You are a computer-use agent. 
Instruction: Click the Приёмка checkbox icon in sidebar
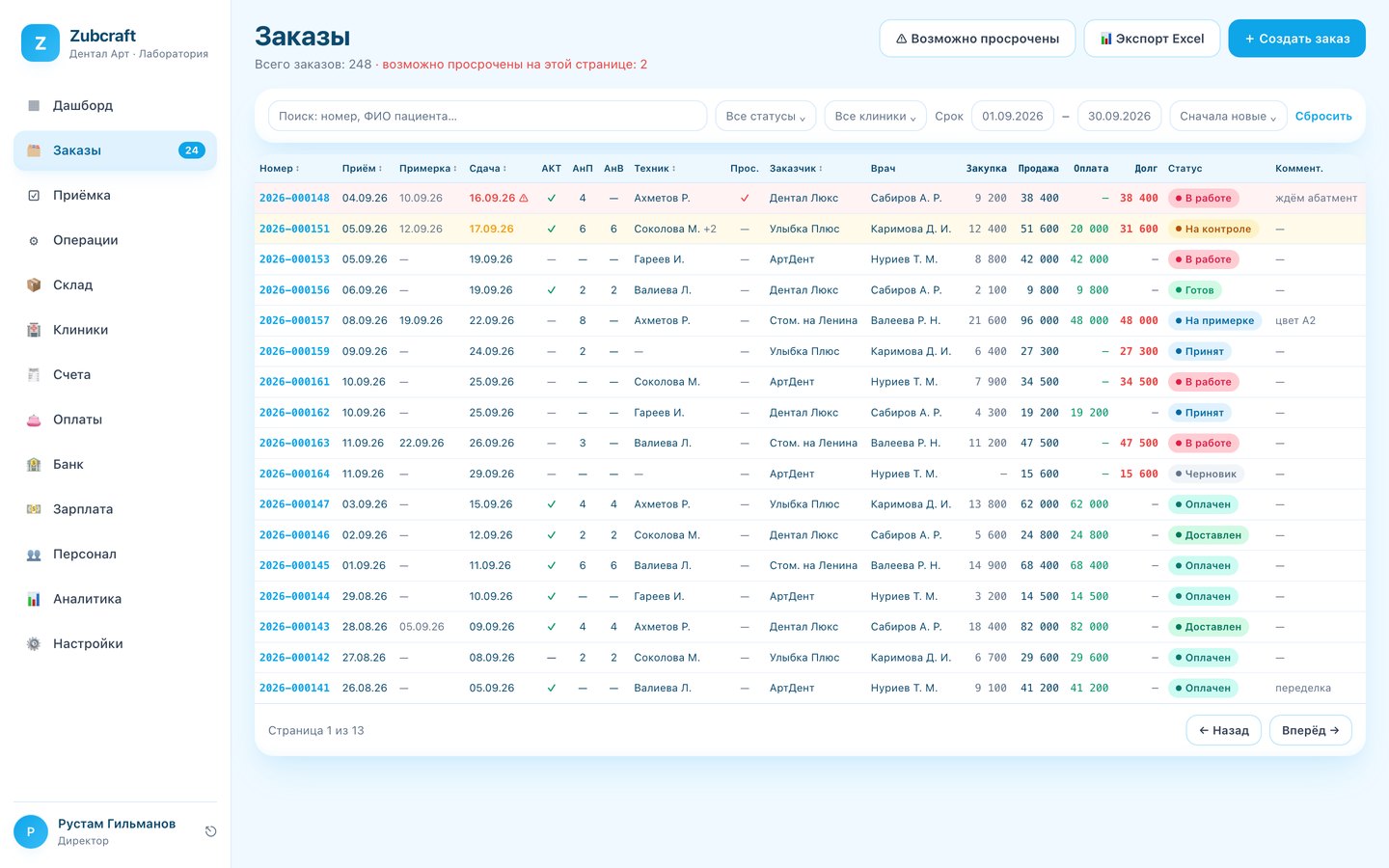(x=34, y=196)
